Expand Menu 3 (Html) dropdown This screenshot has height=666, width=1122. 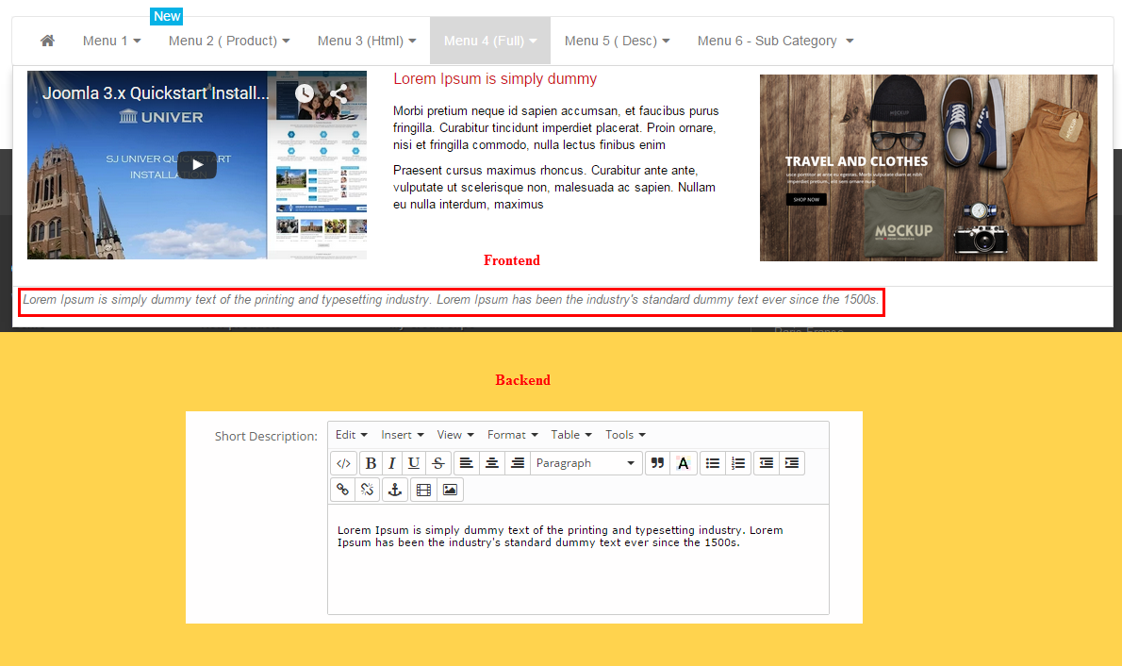367,41
